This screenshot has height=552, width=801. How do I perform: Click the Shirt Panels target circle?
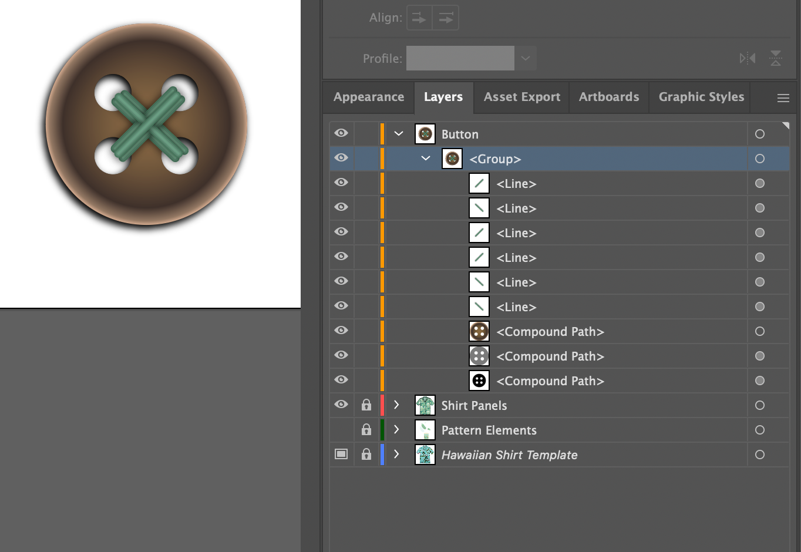pyautogui.click(x=760, y=405)
